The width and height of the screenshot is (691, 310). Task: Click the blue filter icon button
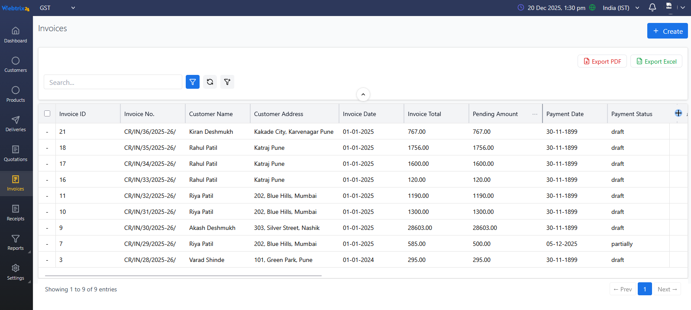tap(193, 82)
